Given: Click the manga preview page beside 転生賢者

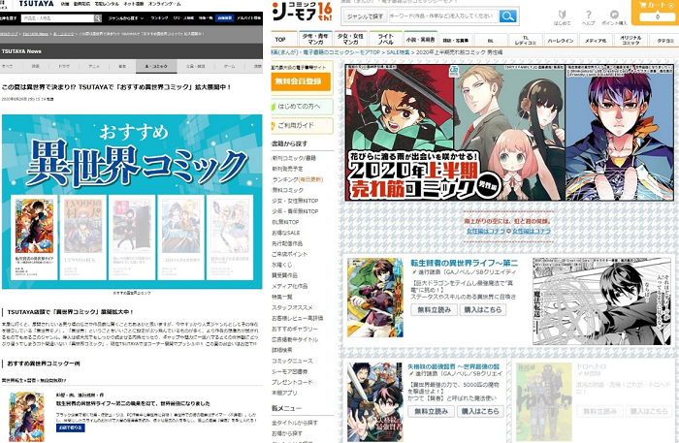Looking at the screenshot, I should (x=601, y=301).
